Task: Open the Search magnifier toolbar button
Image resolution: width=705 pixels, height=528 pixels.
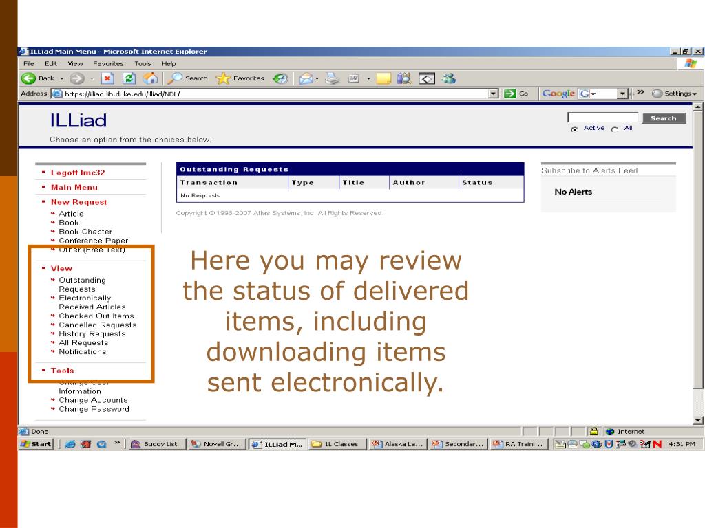Action: (x=187, y=78)
